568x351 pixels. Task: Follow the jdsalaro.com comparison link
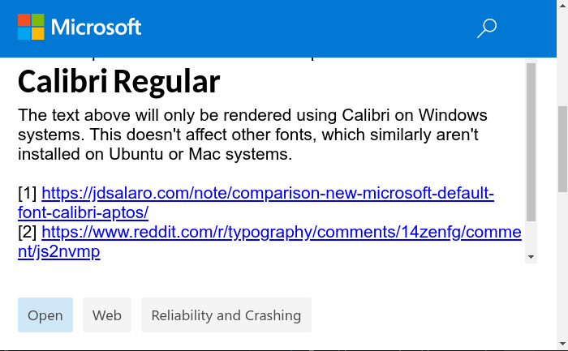(x=268, y=193)
